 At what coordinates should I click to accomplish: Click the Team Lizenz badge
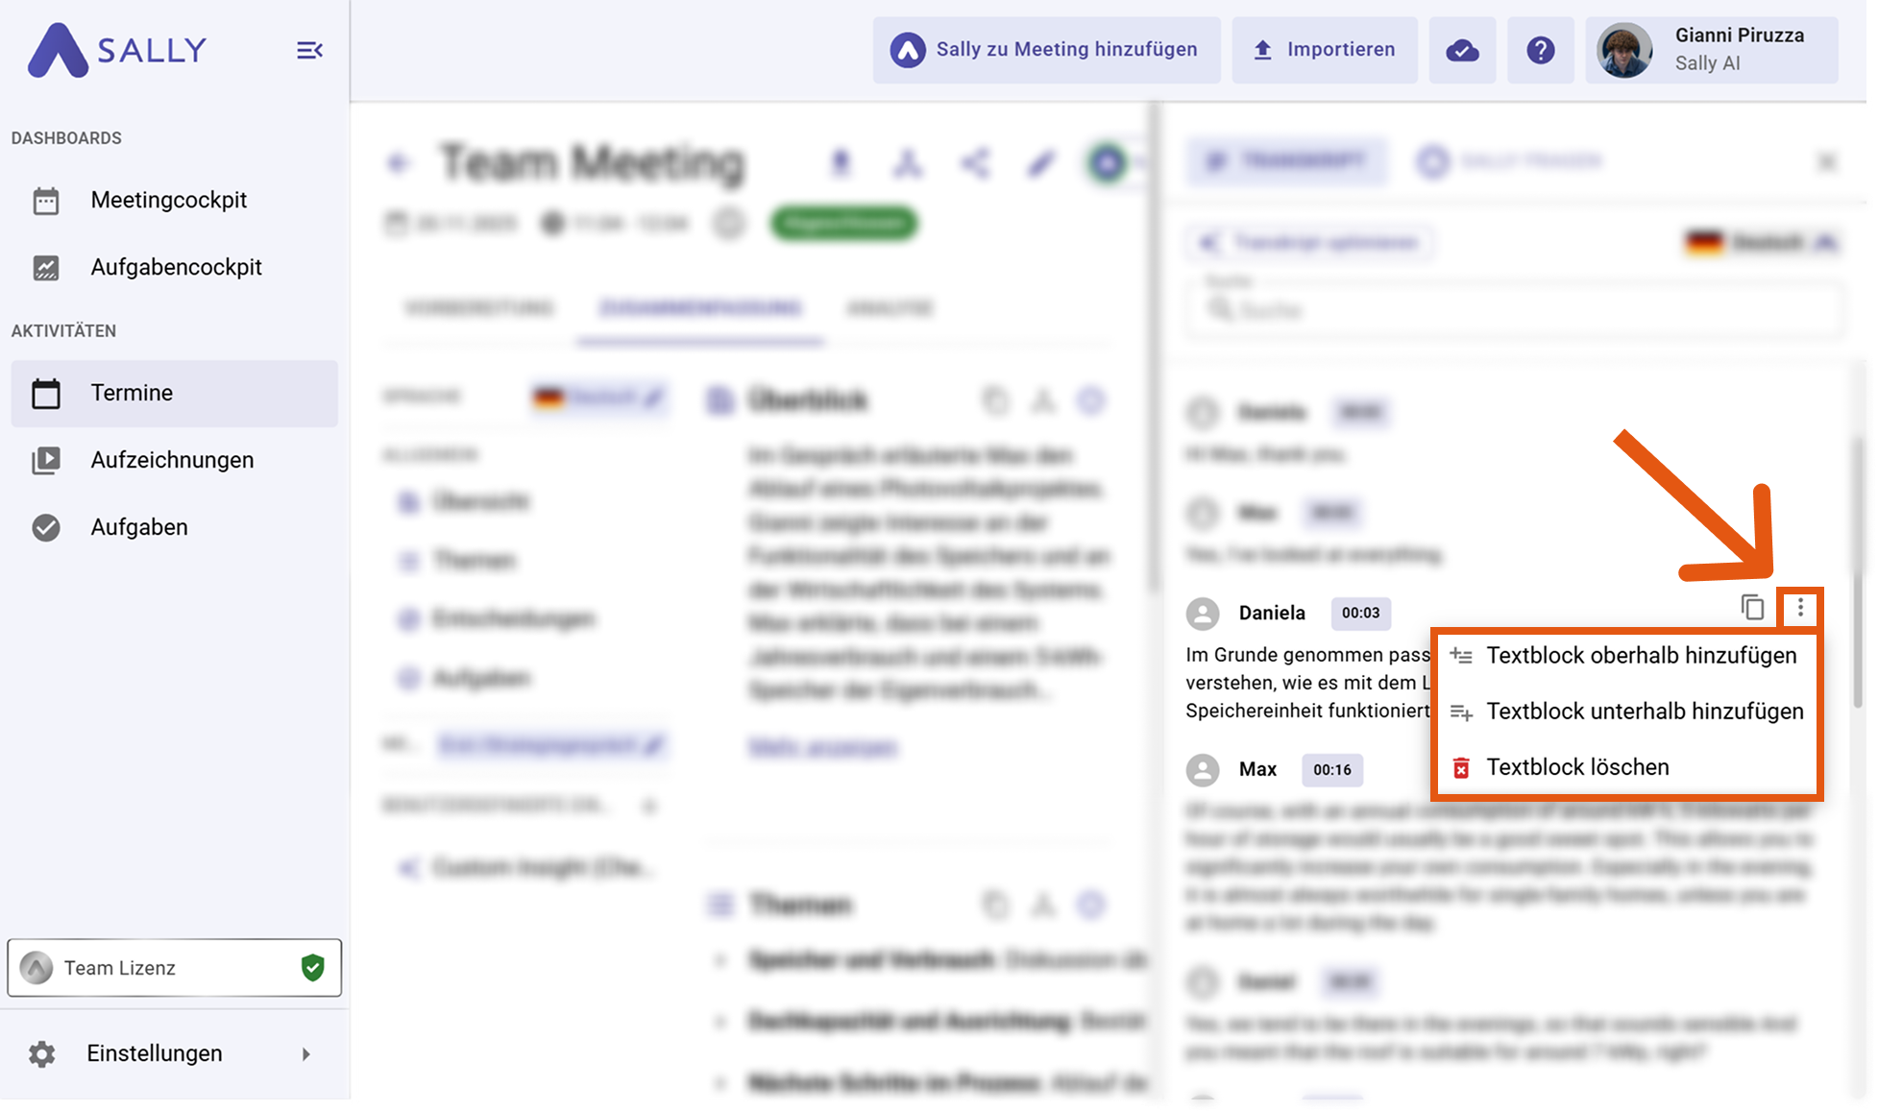(175, 968)
